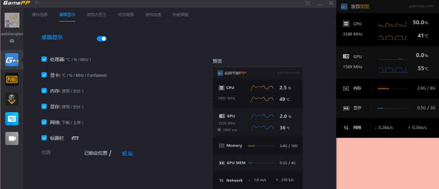
Task: Click the 游戏加加 widget logo icon
Action: [344, 7]
